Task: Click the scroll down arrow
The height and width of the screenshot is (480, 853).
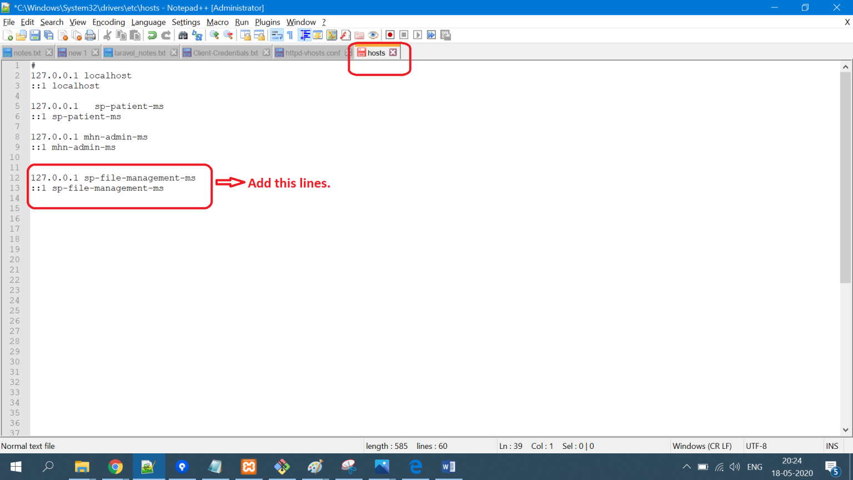Action: click(845, 429)
